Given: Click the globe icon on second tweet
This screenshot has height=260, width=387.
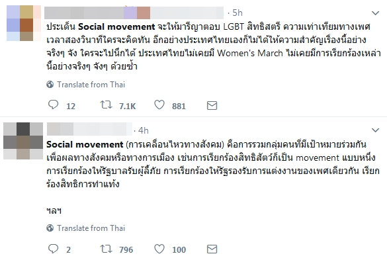Looking at the screenshot, I should 50,228.
